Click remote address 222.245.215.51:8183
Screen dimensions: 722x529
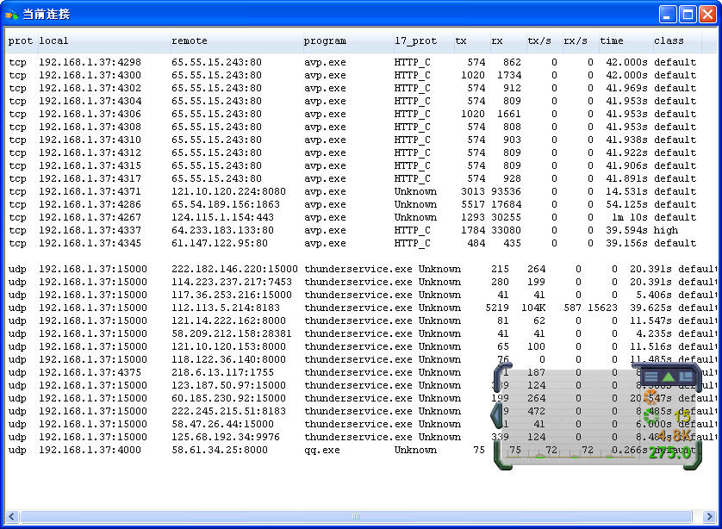[x=228, y=410]
